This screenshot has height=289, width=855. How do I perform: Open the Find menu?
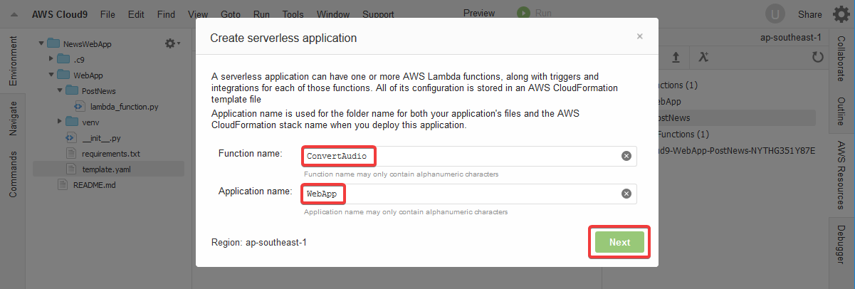[x=166, y=14]
